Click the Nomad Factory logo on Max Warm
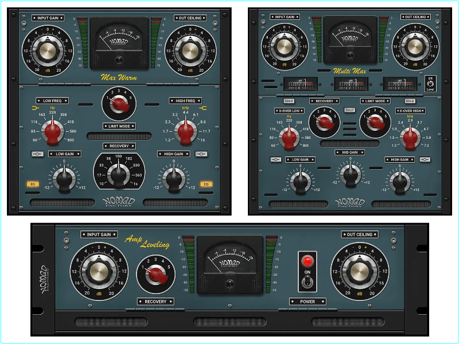This screenshot has height=344, width=459. [119, 202]
